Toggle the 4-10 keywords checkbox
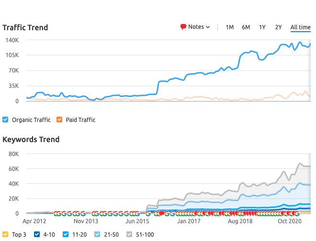This screenshot has height=241, width=316. (x=37, y=234)
